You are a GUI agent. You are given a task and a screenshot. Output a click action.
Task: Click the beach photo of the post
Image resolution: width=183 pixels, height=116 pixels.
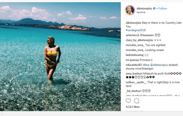[60, 57]
